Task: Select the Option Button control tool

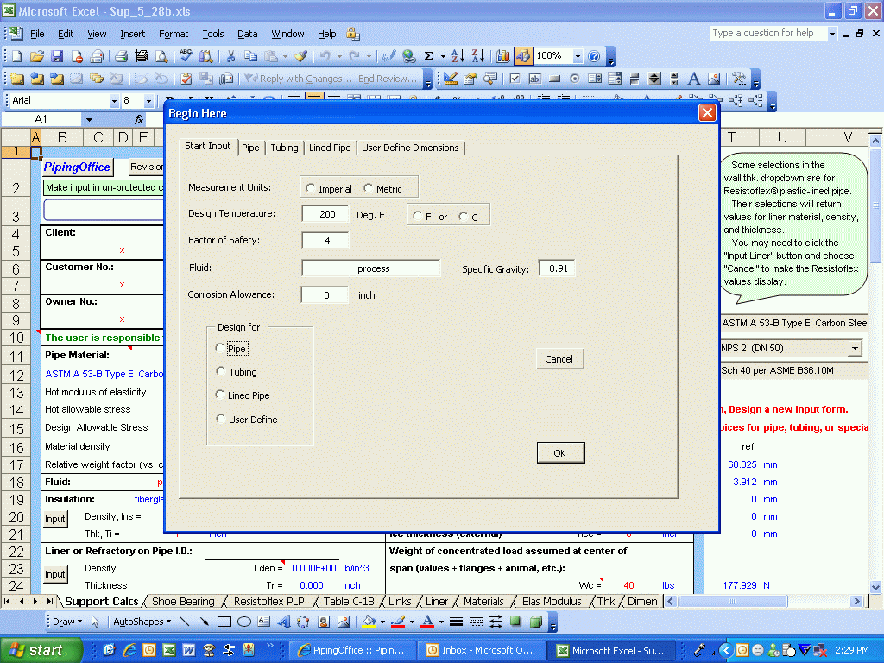Action: [574, 79]
